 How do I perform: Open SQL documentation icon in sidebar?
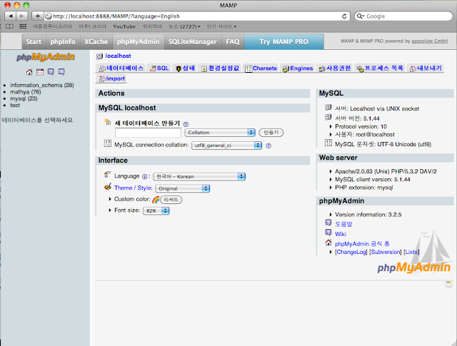coord(61,72)
